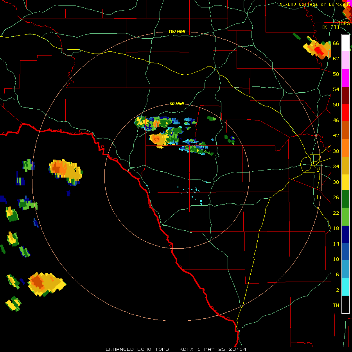Click the white swatch in the tops legend
Screen dimensions: 352x352
pos(345,43)
